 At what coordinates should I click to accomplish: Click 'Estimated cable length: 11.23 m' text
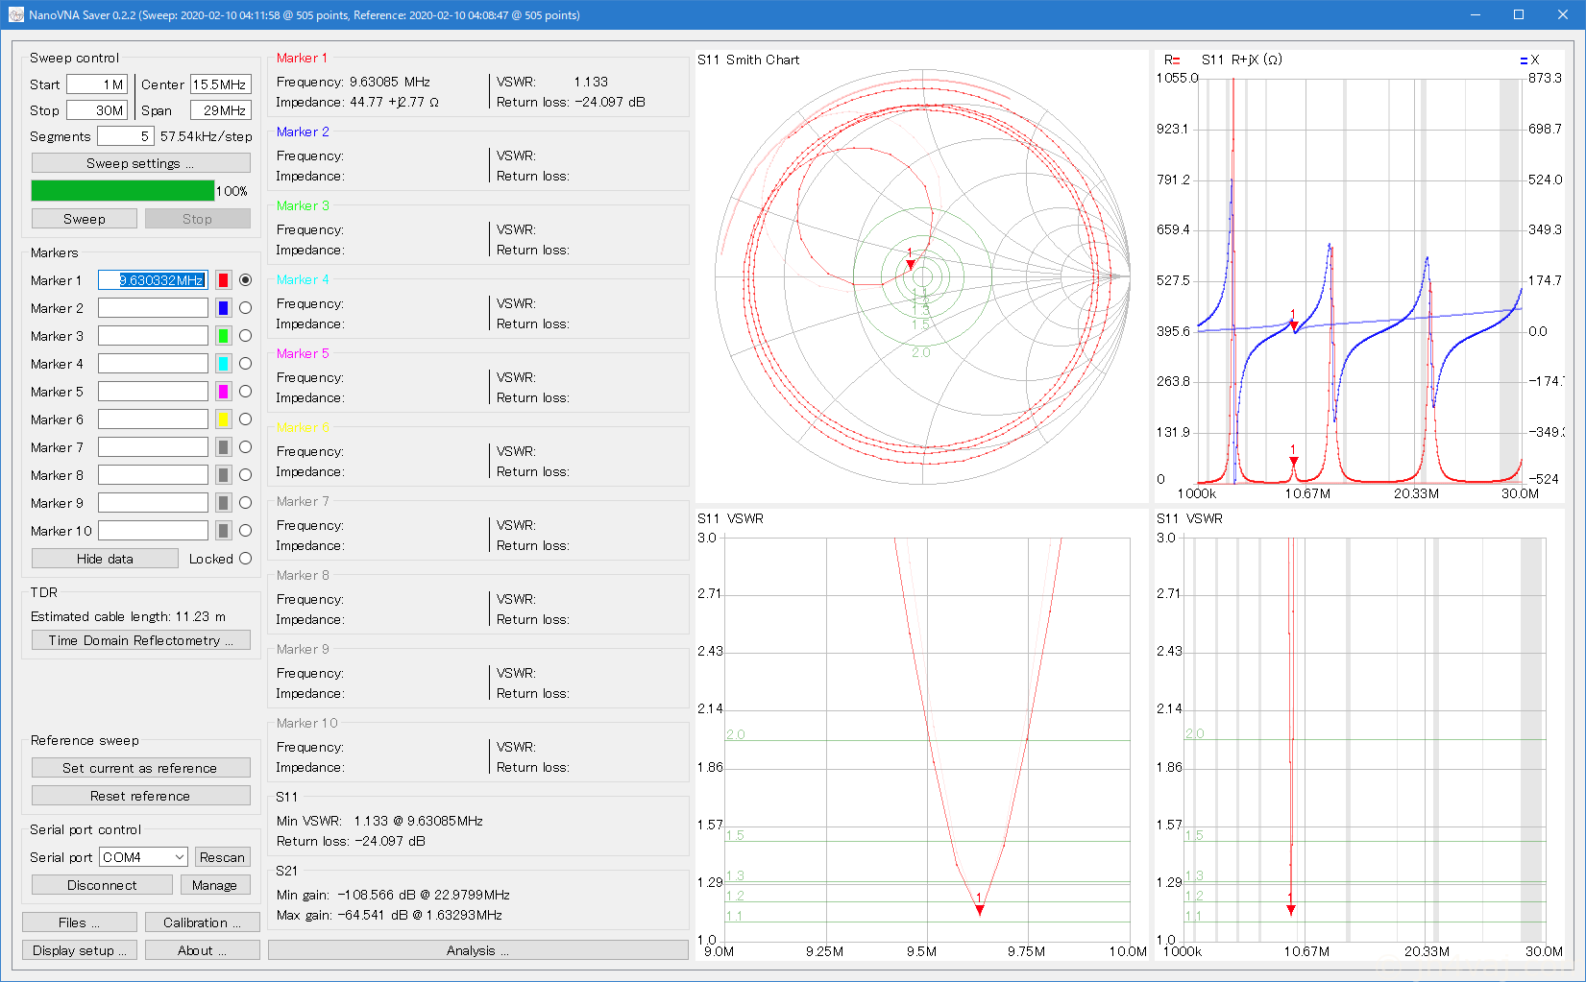click(128, 616)
